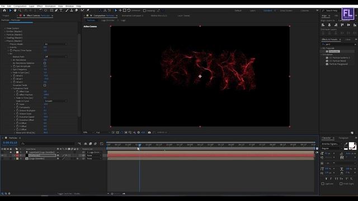Click the red label color of the Particular layer

pyautogui.click(x=17, y=155)
